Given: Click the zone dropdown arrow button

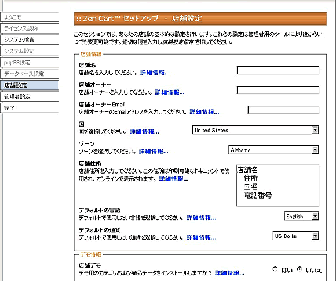Looking at the screenshot, I should click(x=315, y=150).
